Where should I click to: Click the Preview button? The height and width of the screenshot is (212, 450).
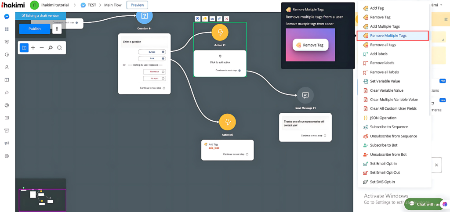tap(137, 5)
